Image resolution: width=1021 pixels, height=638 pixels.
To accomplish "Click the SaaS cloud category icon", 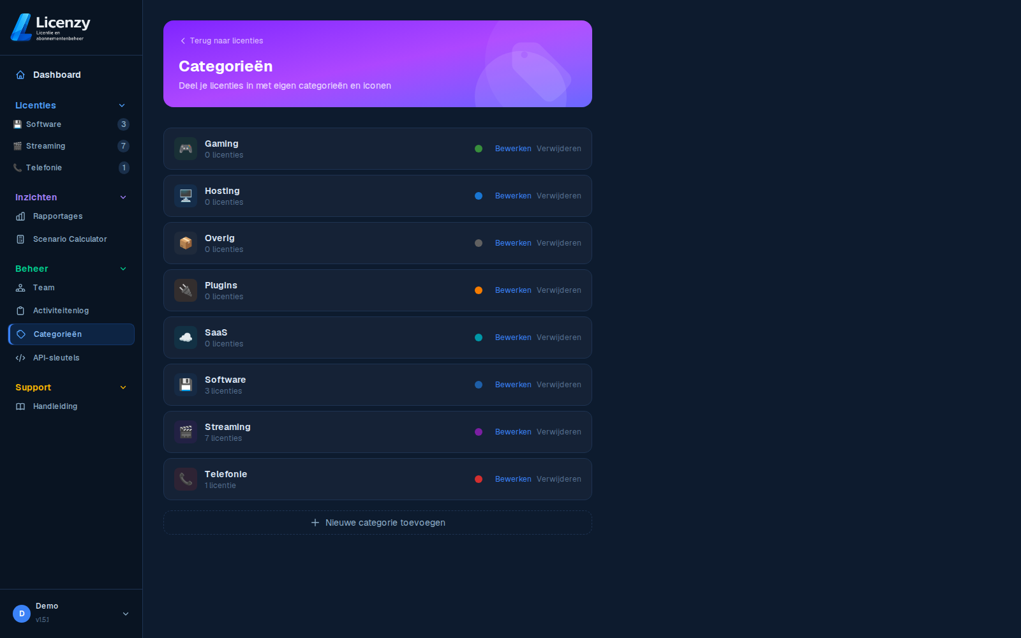I will tap(186, 338).
